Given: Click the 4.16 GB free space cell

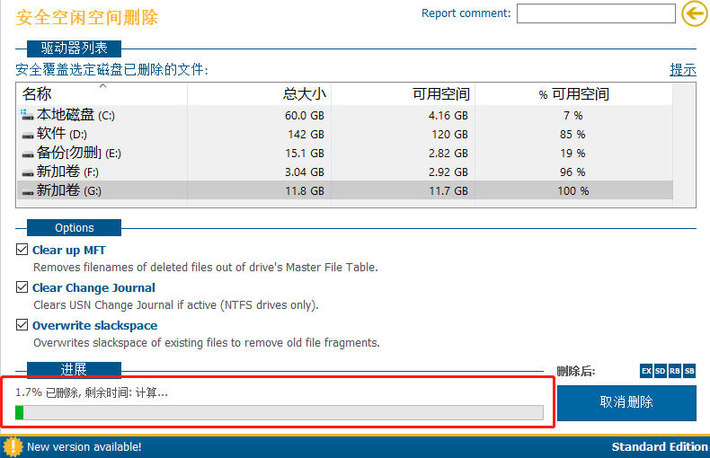Looking at the screenshot, I should (448, 116).
